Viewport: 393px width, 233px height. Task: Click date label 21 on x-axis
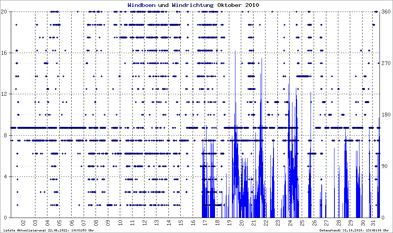(254, 223)
